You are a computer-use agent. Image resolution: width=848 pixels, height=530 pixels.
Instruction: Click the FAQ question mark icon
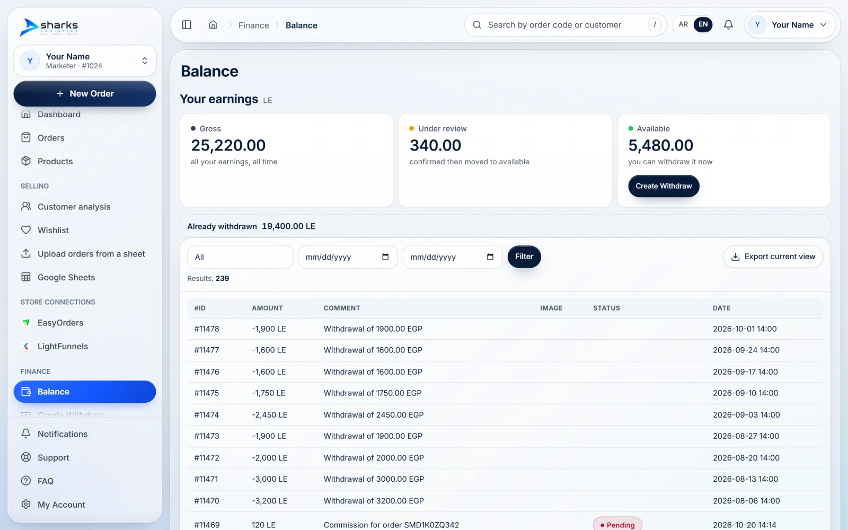coord(26,481)
